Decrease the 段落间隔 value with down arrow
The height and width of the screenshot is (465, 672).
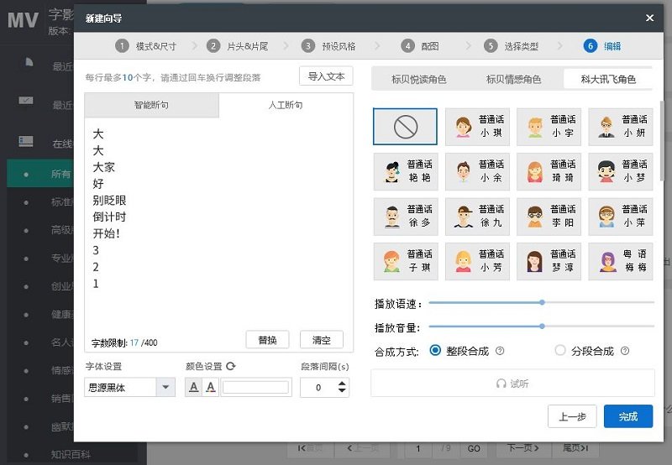[342, 390]
